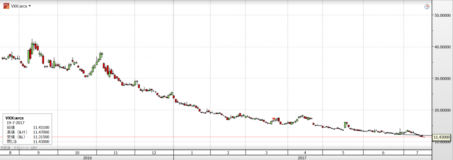Click the clock icon in the chart's top-right corner

tap(427, 7)
